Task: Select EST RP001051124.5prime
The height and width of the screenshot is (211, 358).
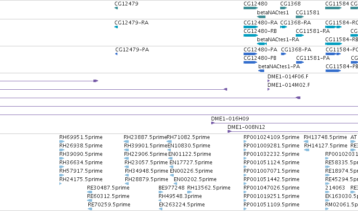Action: click(271, 163)
